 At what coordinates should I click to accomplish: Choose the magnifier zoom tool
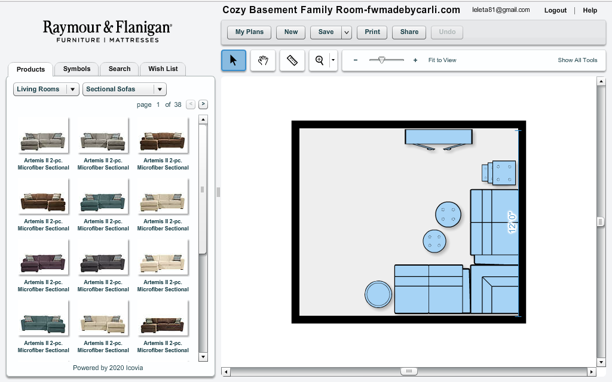tap(319, 60)
